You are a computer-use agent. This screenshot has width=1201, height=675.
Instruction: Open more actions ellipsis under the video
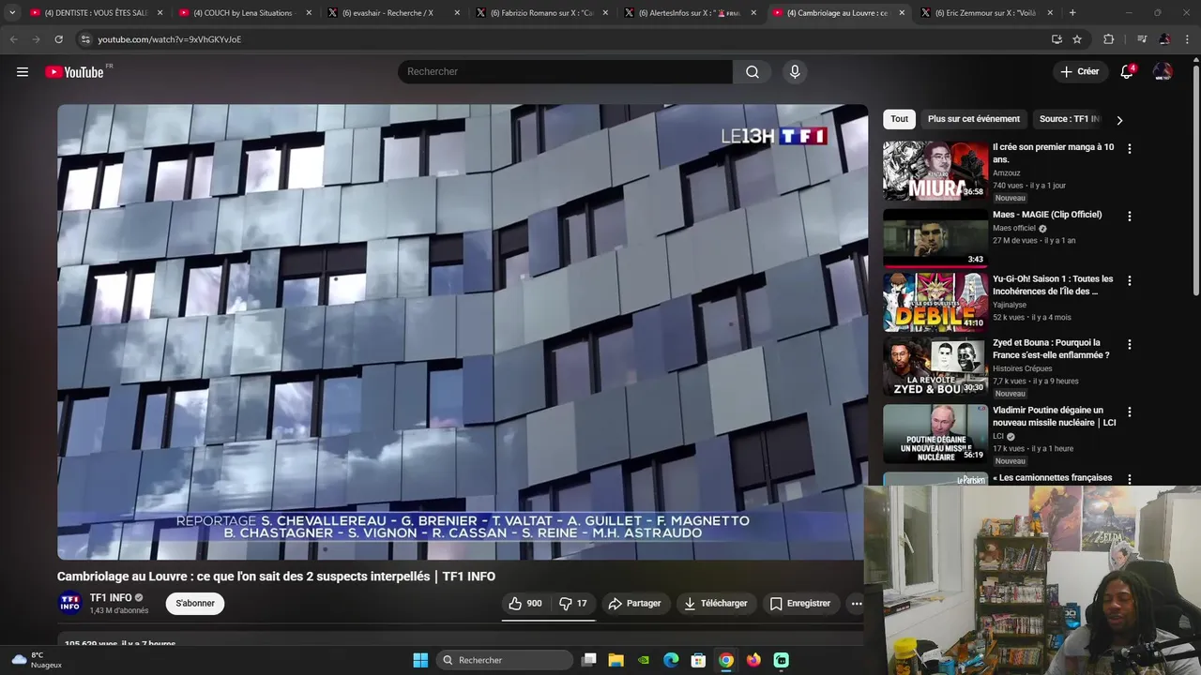click(857, 604)
